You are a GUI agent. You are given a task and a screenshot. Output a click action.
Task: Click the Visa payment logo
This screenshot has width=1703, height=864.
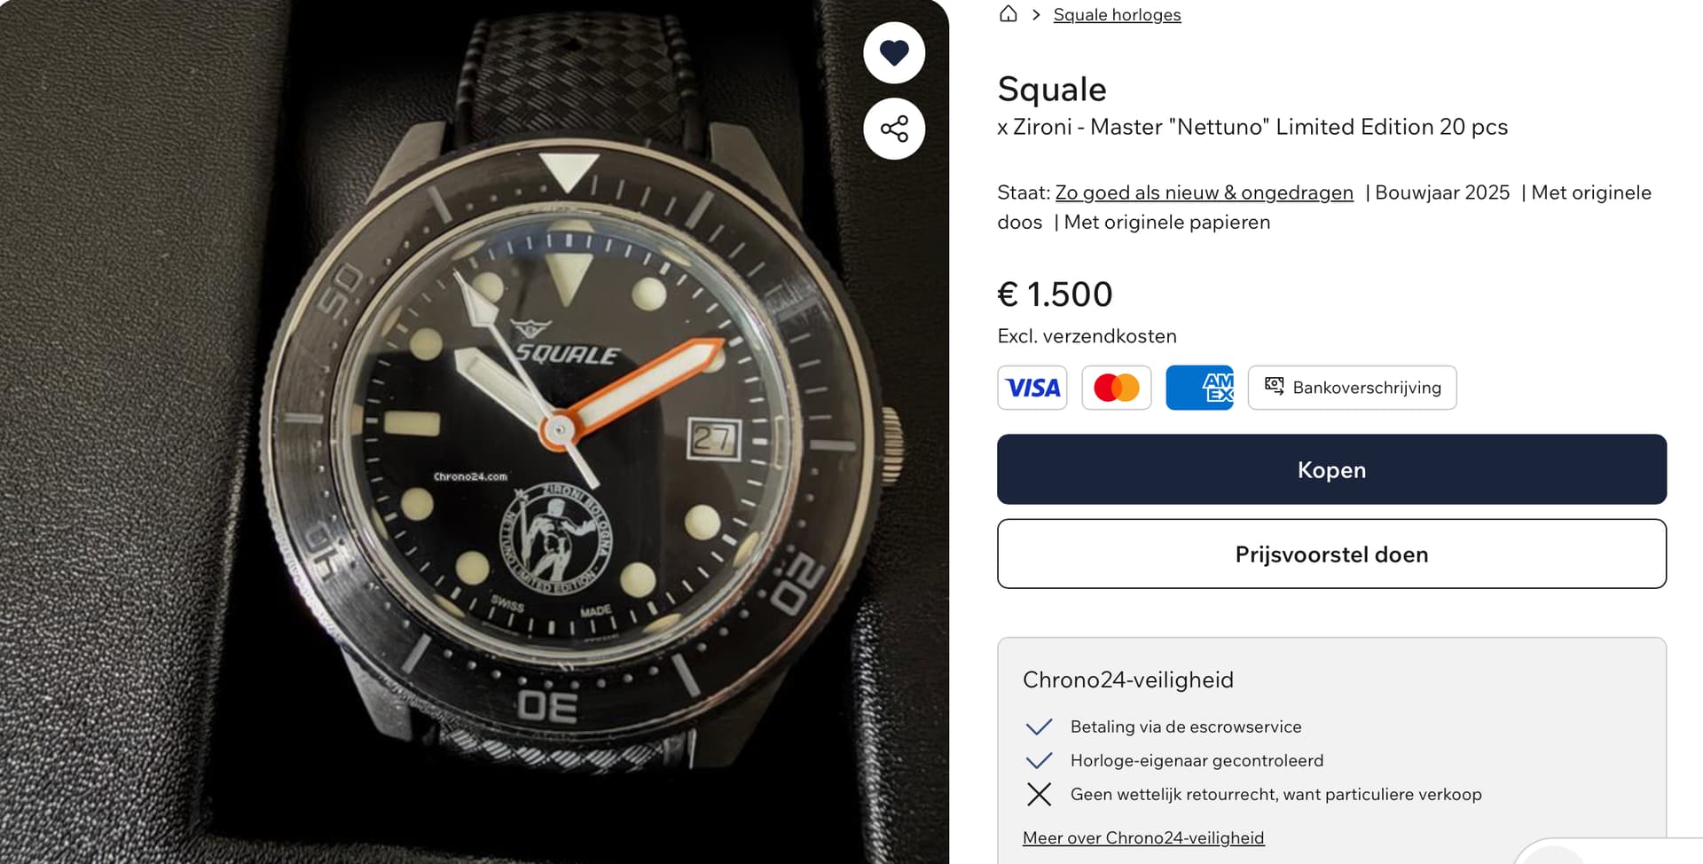(x=1032, y=388)
